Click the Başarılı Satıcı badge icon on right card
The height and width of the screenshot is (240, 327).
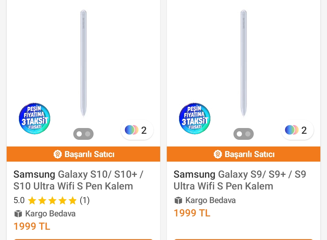click(218, 154)
